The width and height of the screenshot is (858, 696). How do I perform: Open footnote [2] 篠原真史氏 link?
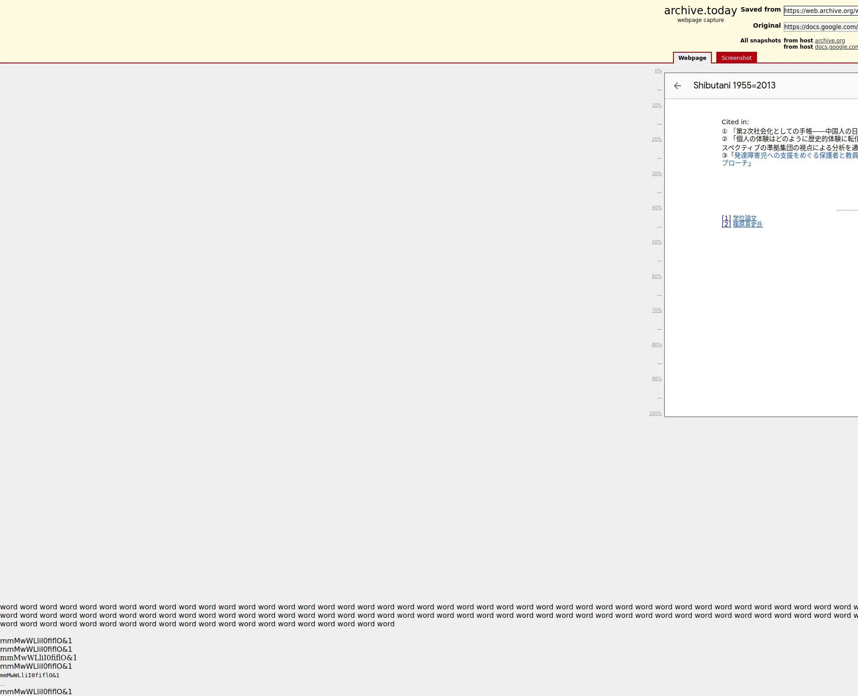click(747, 224)
